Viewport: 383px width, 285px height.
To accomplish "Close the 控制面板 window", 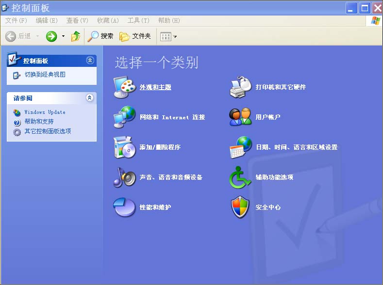I will tap(377, 8).
